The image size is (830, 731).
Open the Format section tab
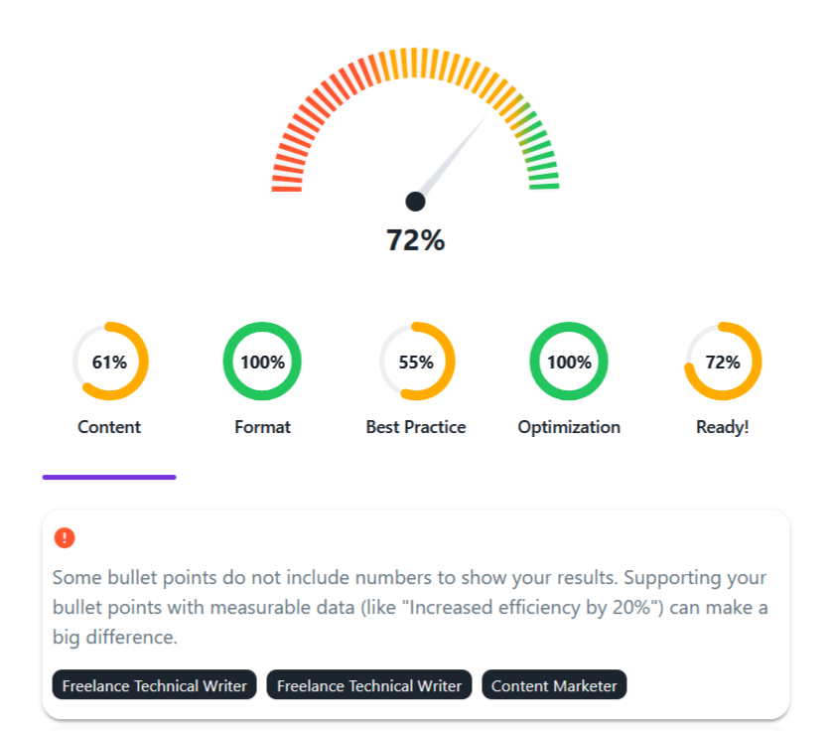click(x=262, y=427)
